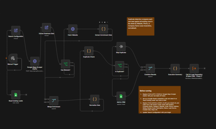This screenshot has height=129, width=216.
Task: Select the Manual Trigger node
Action: 13,58
